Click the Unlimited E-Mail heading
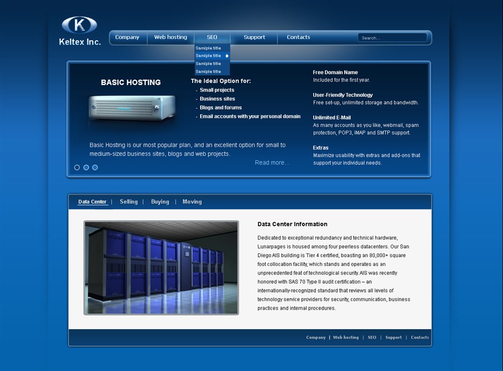 point(331,118)
